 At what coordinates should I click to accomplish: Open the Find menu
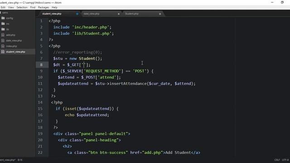tap(33, 7)
